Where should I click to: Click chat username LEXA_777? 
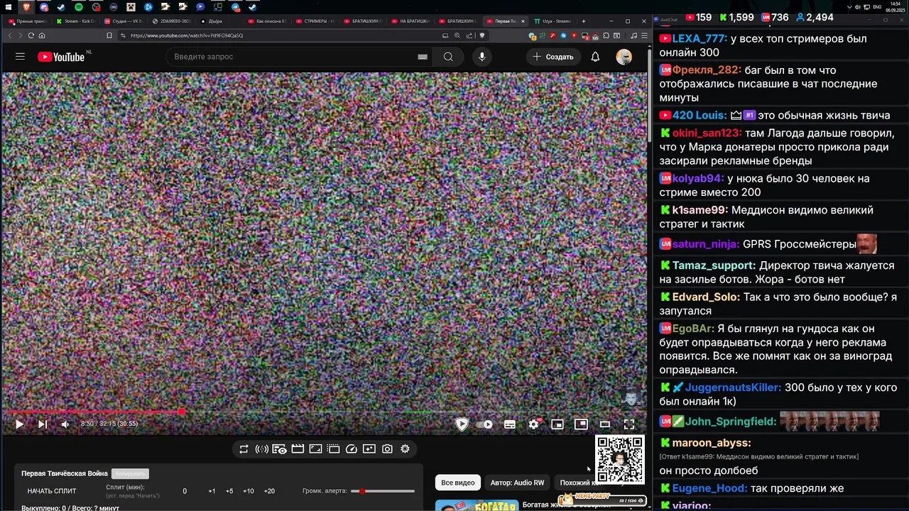pos(700,39)
